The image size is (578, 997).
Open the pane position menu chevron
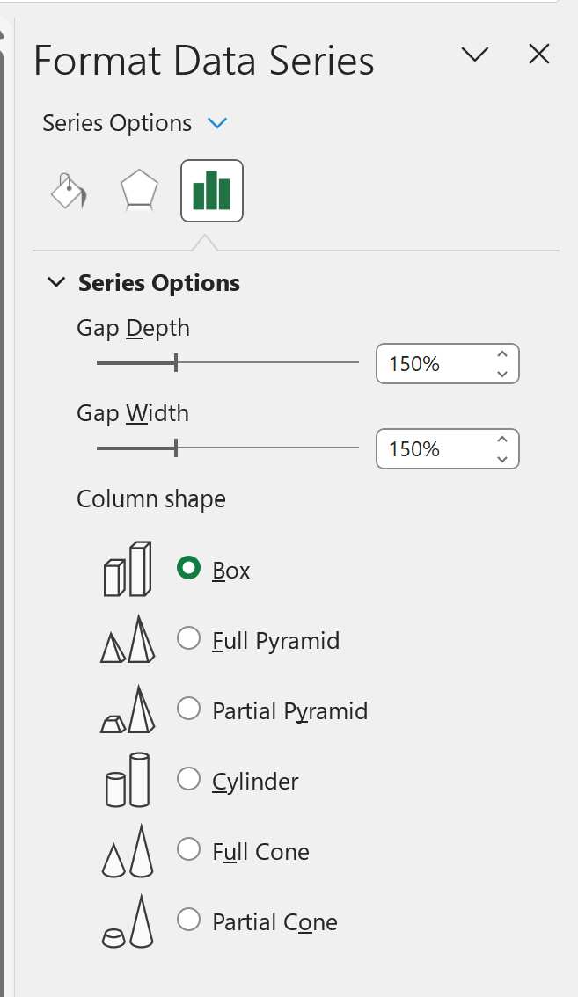(475, 55)
